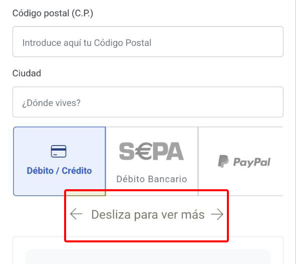
Task: Select the Débito / Crédito payment tab
Action: [59, 161]
